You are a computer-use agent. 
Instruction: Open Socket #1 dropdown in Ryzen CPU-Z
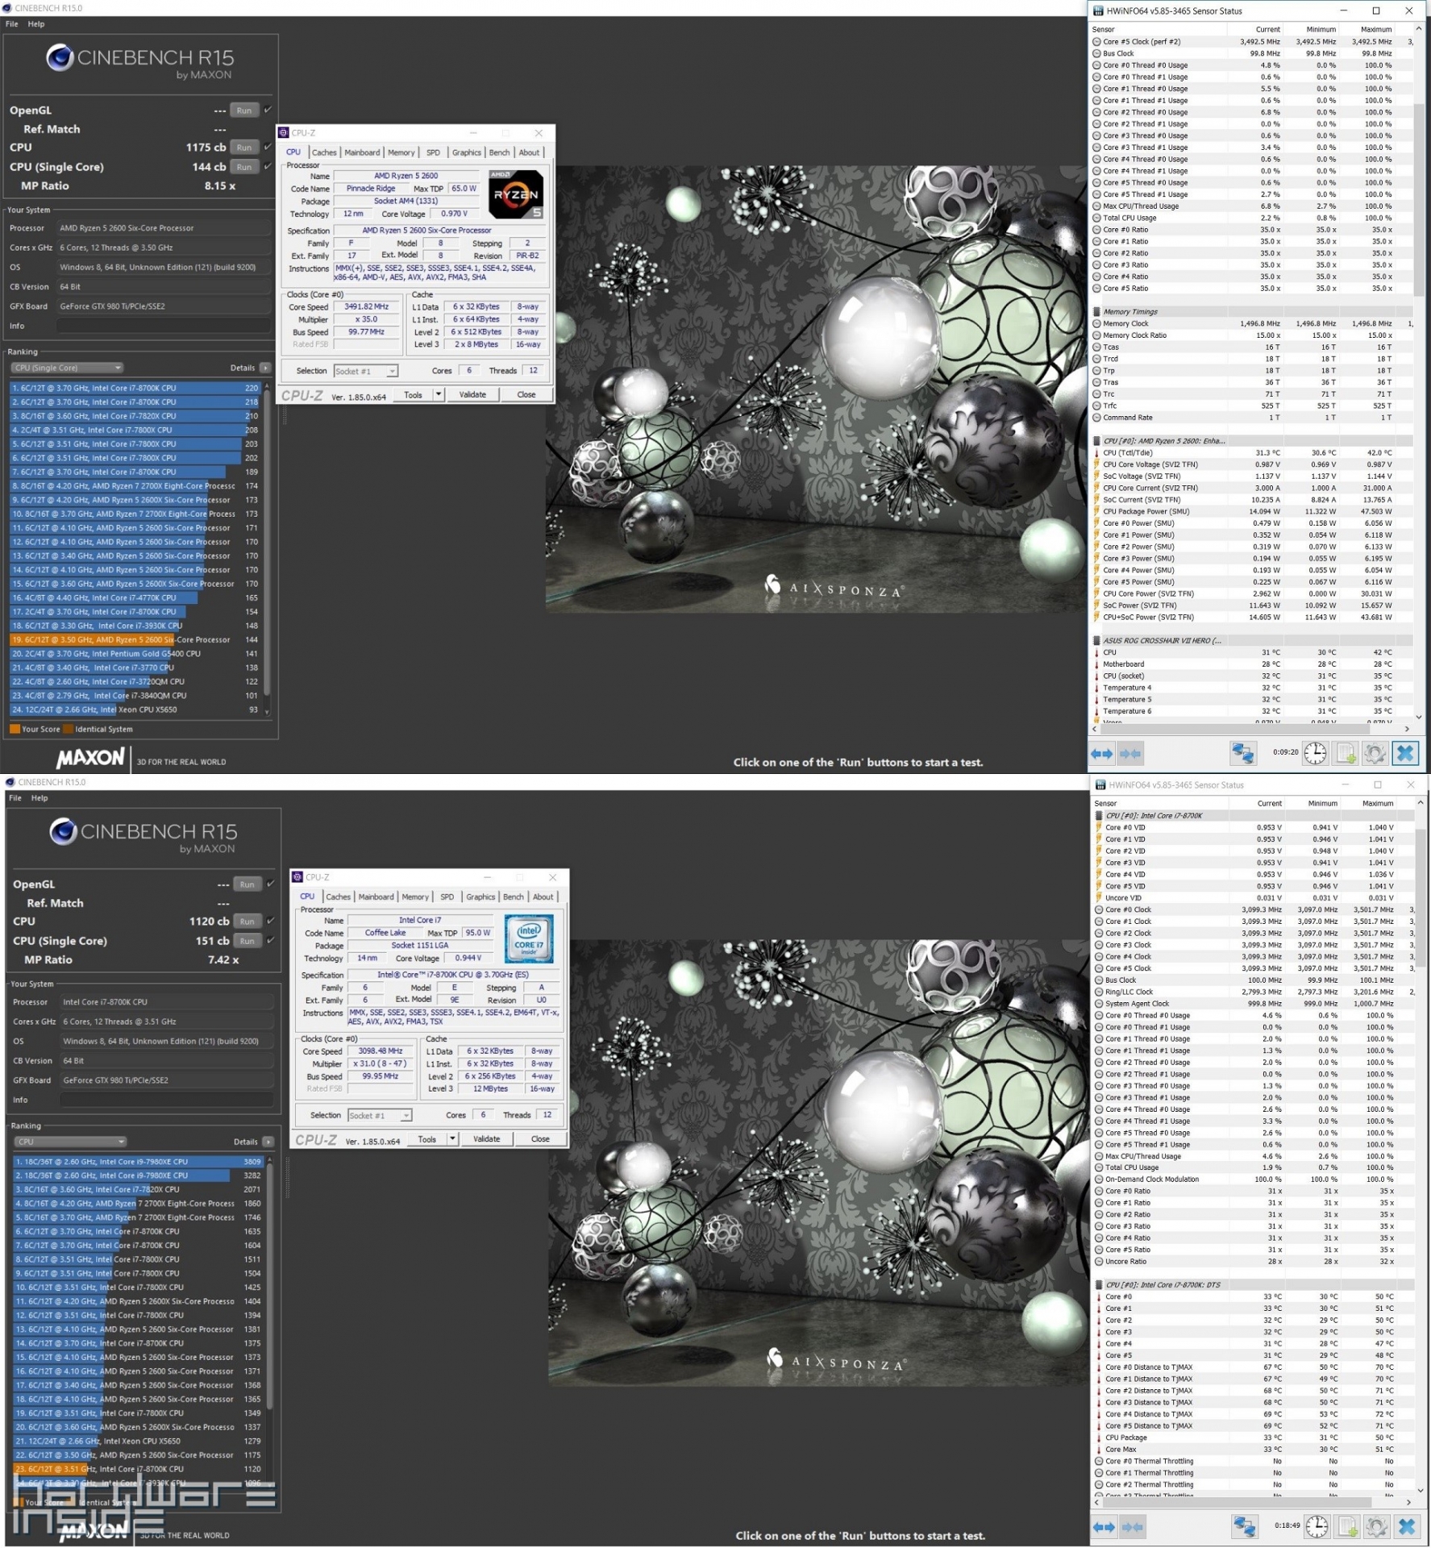[x=366, y=372]
